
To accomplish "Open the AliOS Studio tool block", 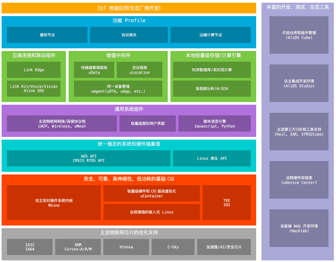I will pyautogui.click(x=298, y=83).
